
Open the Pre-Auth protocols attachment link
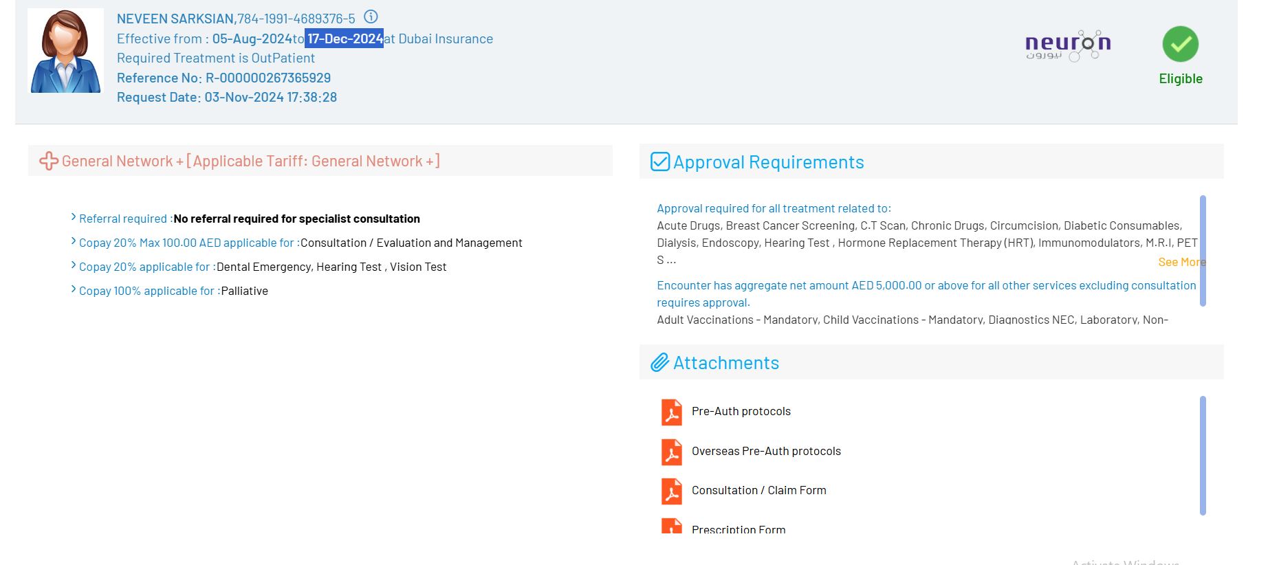tap(741, 411)
